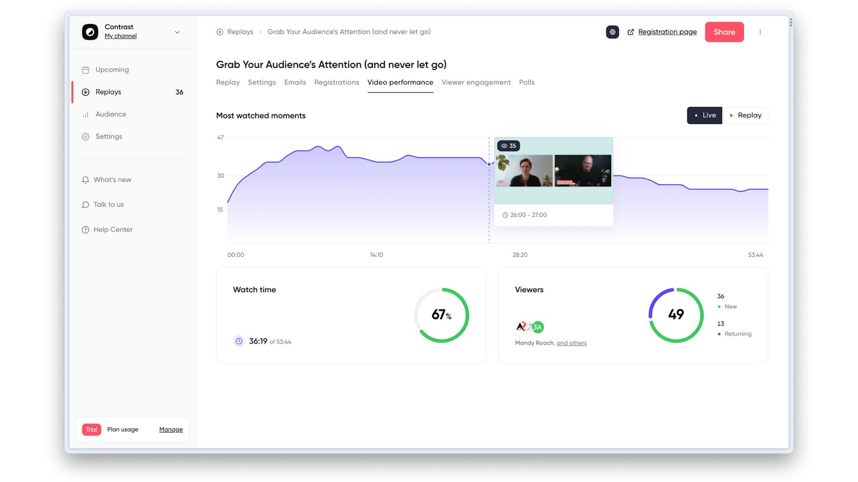The image size is (858, 482).
Task: Click the Replays count 36 badge
Action: pyautogui.click(x=180, y=92)
